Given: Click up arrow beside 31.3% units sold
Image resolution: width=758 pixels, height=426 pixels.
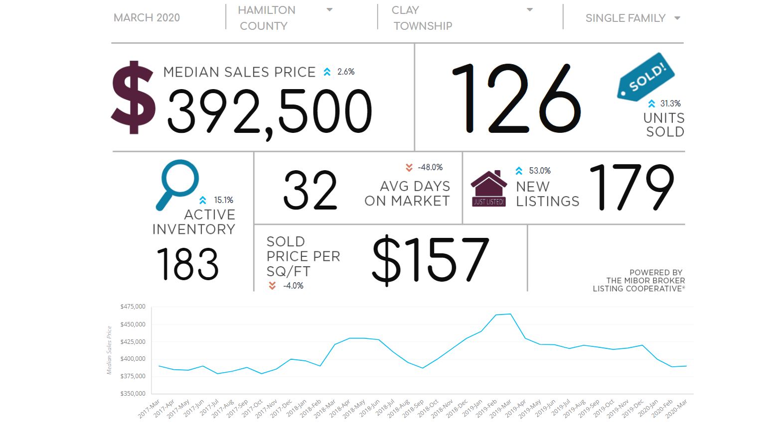Looking at the screenshot, I should click(651, 104).
